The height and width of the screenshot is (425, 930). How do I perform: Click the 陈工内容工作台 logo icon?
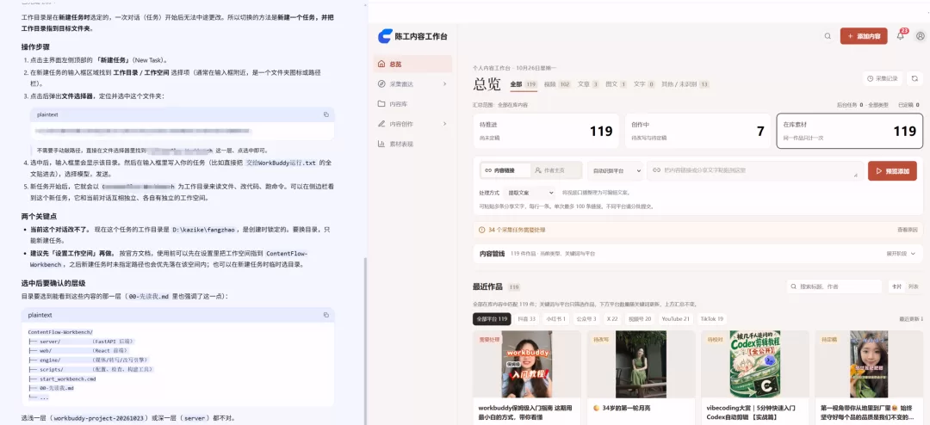[x=385, y=36]
